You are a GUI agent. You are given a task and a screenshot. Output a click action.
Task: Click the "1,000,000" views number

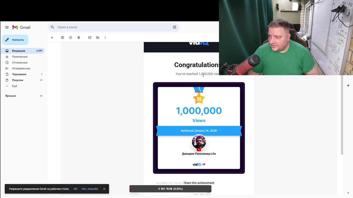pos(199,111)
